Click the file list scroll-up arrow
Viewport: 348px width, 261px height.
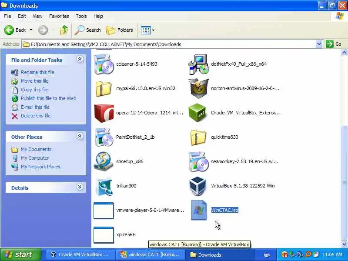pyautogui.click(x=344, y=53)
